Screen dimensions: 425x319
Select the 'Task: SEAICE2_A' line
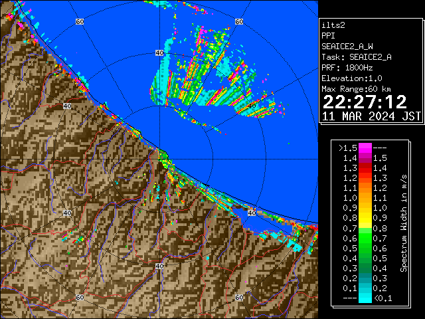[357, 57]
